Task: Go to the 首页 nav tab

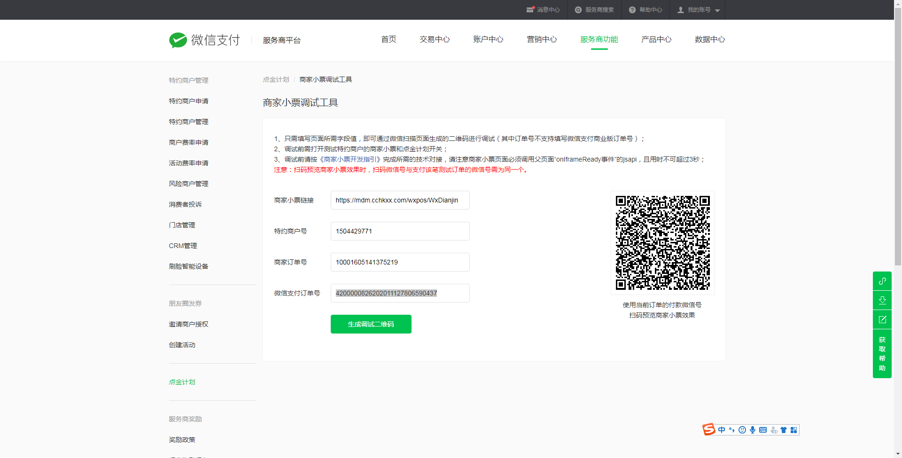Action: pyautogui.click(x=389, y=39)
